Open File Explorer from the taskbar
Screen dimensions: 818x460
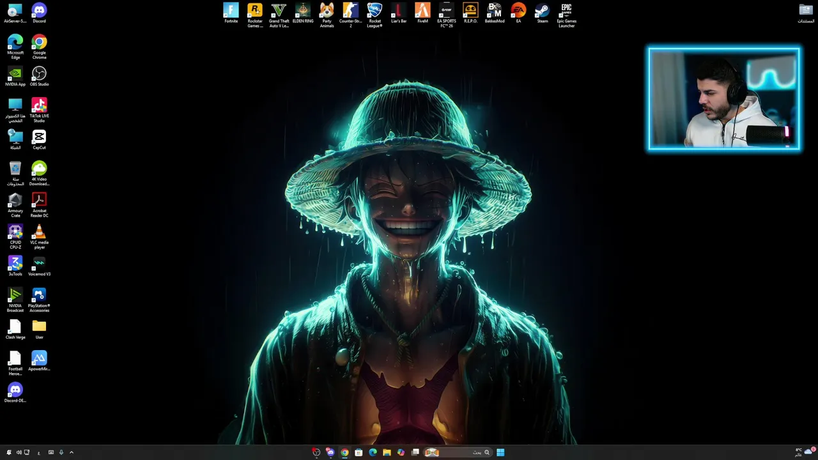tap(387, 452)
